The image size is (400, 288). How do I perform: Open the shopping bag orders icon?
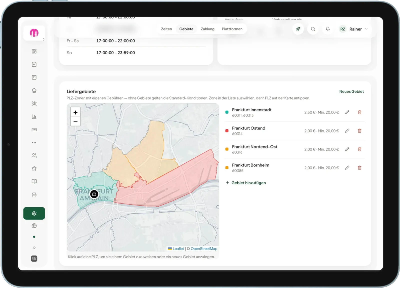click(x=34, y=64)
